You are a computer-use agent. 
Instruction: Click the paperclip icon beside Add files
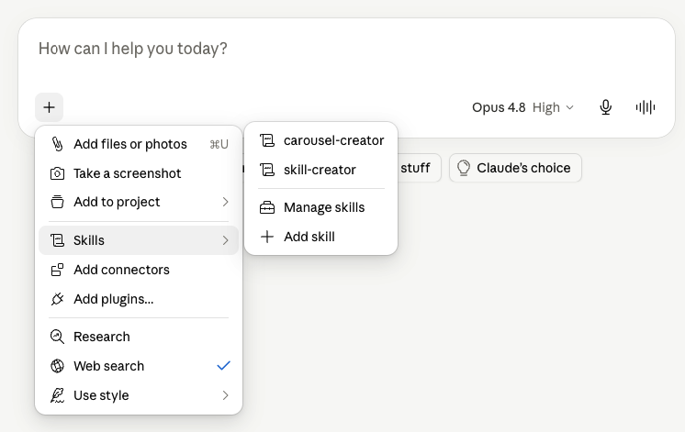click(57, 144)
